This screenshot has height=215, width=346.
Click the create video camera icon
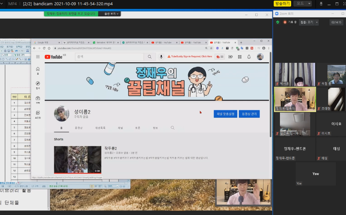[230, 57]
